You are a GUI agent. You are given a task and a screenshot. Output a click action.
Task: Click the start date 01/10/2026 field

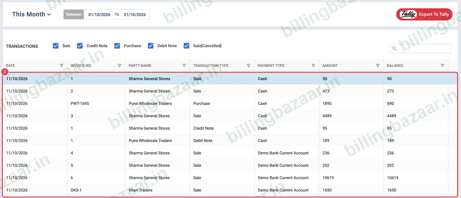[99, 14]
